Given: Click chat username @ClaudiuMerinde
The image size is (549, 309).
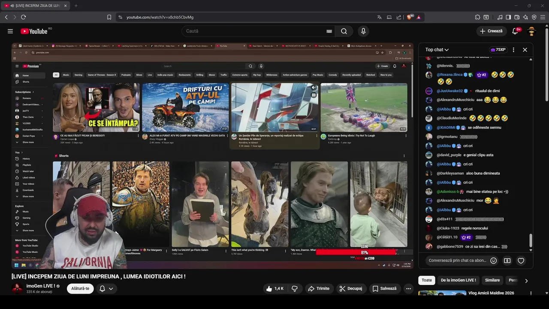Looking at the screenshot, I should tap(452, 118).
